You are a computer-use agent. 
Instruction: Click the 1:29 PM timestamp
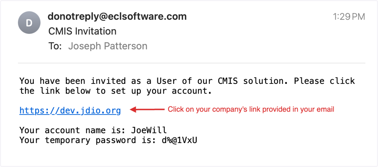(x=349, y=17)
